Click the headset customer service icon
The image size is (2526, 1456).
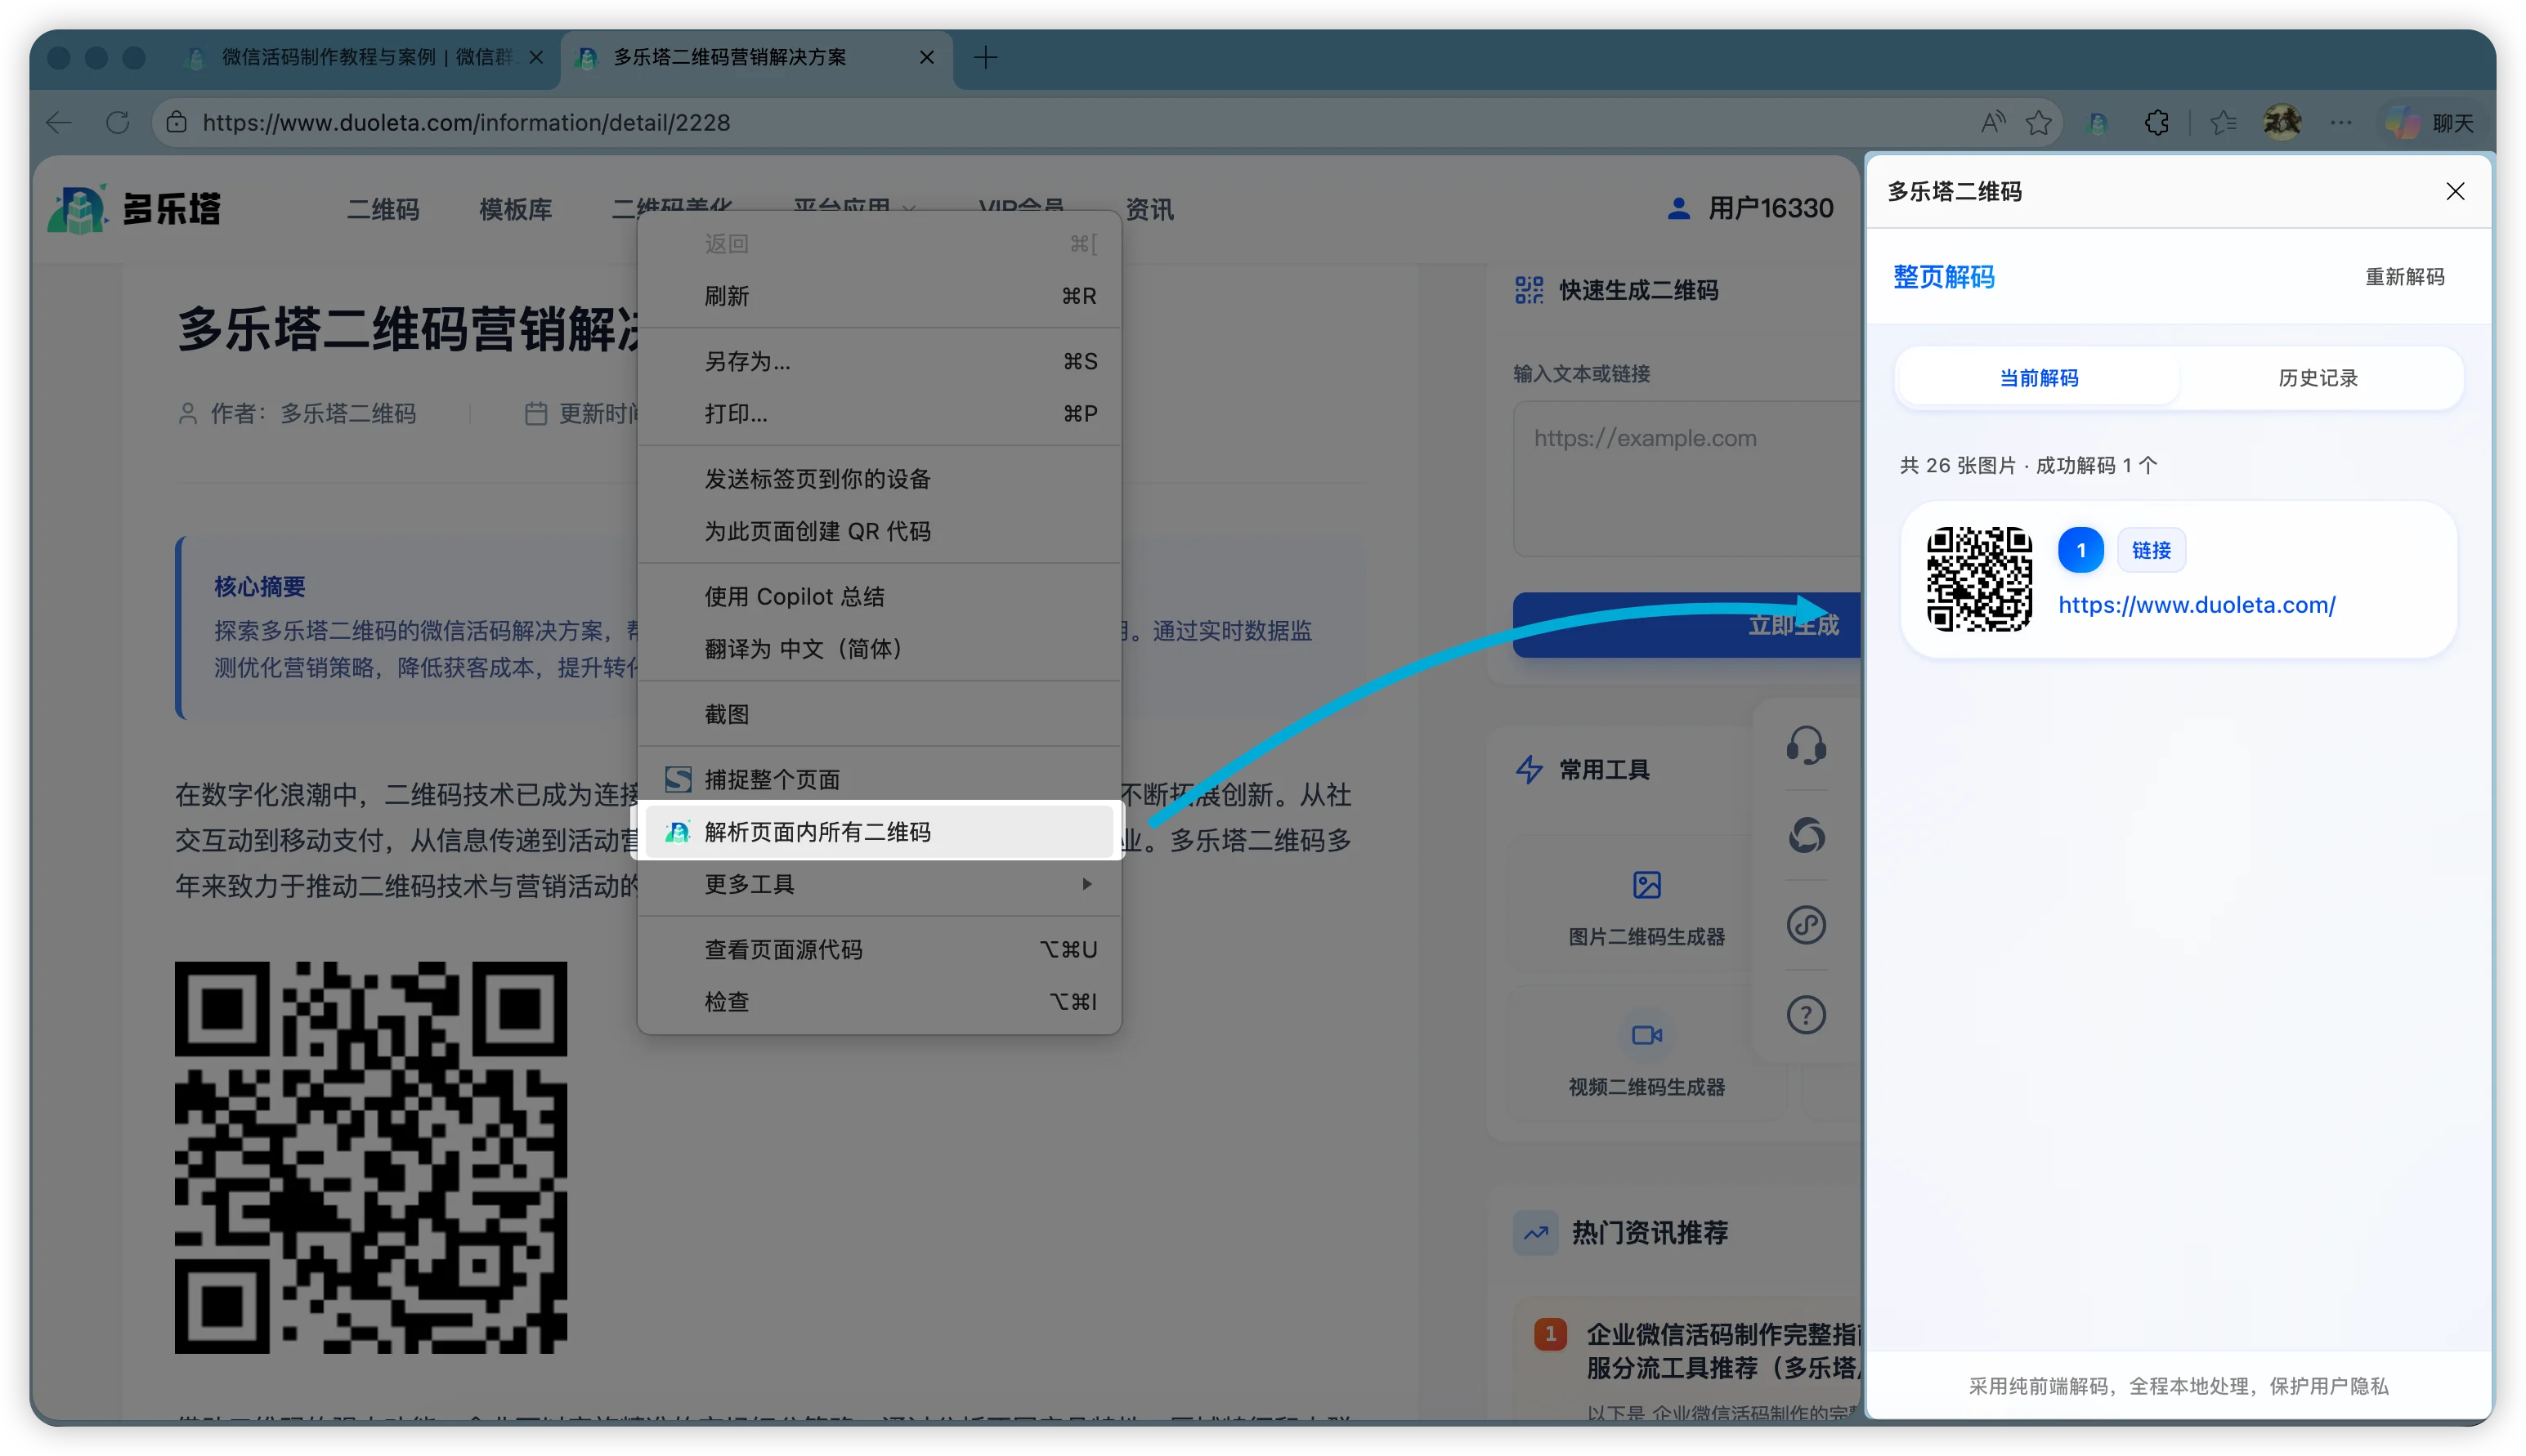click(1806, 745)
